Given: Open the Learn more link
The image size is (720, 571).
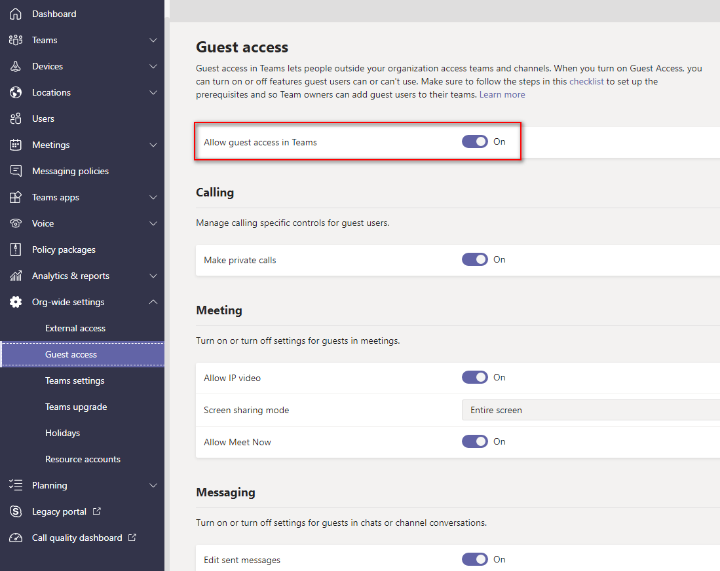Looking at the screenshot, I should coord(502,94).
